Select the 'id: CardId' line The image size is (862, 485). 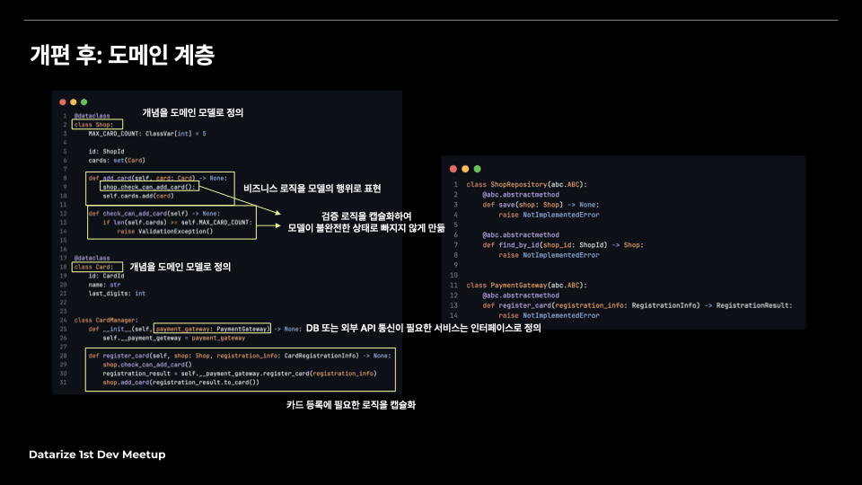[106, 276]
